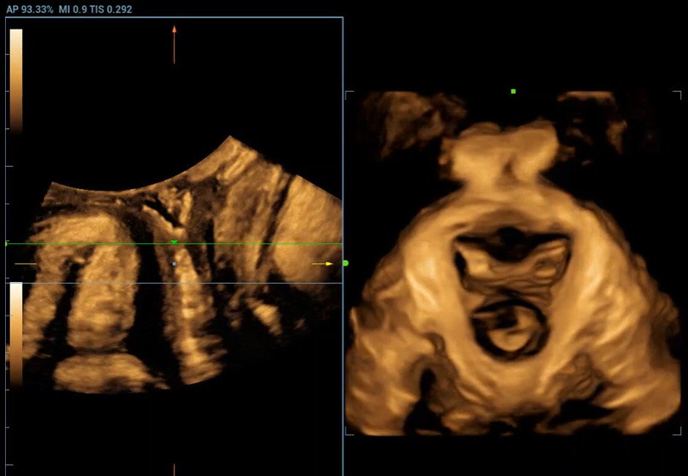This screenshot has width=688, height=476.
Task: Click the MI 0.9 value label
Action: point(71,10)
